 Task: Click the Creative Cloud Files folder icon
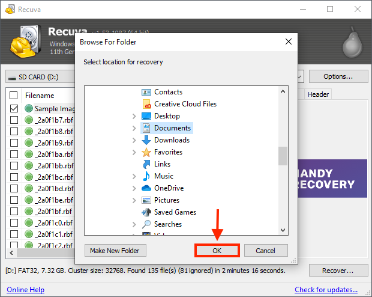click(x=146, y=104)
